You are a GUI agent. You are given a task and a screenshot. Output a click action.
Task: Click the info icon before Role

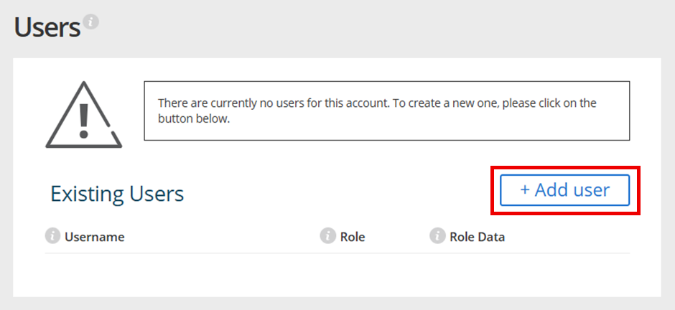(x=328, y=236)
